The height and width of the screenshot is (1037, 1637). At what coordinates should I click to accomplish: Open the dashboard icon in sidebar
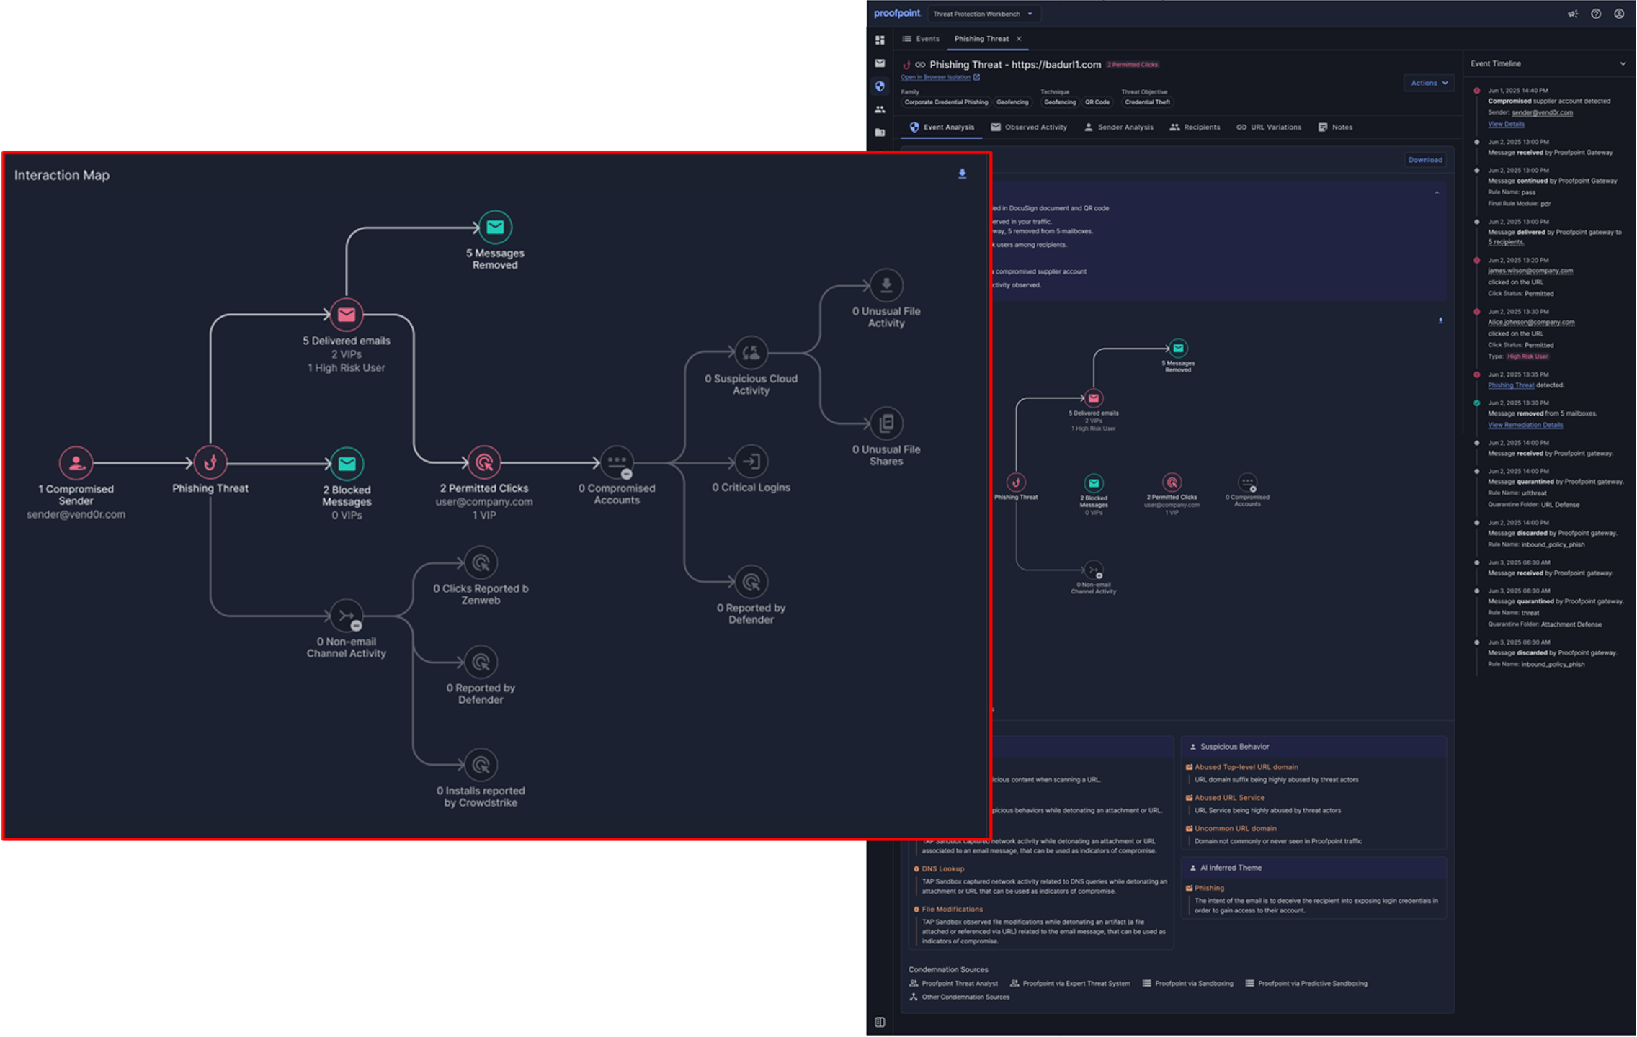pyautogui.click(x=880, y=40)
